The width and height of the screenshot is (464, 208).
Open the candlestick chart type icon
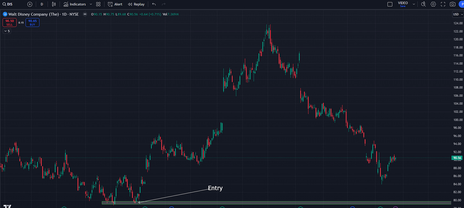pos(54,4)
